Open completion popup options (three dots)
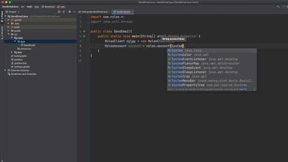 click(x=255, y=89)
